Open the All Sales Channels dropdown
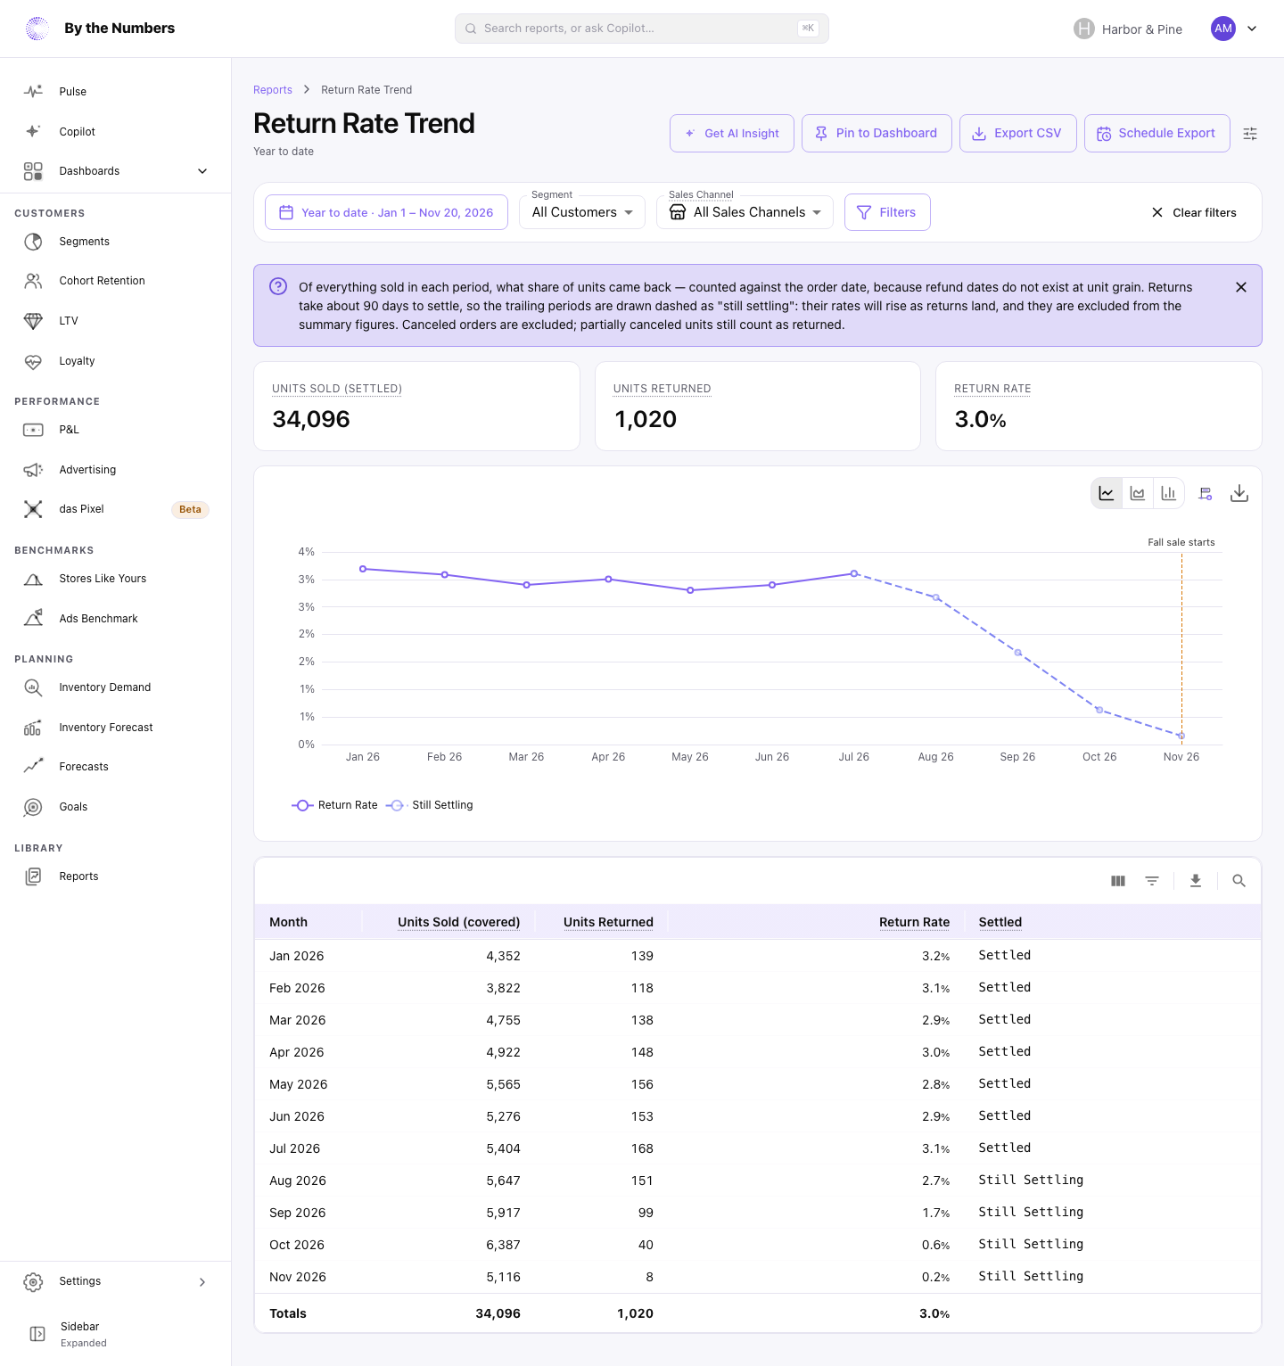The height and width of the screenshot is (1366, 1284). pos(745,212)
